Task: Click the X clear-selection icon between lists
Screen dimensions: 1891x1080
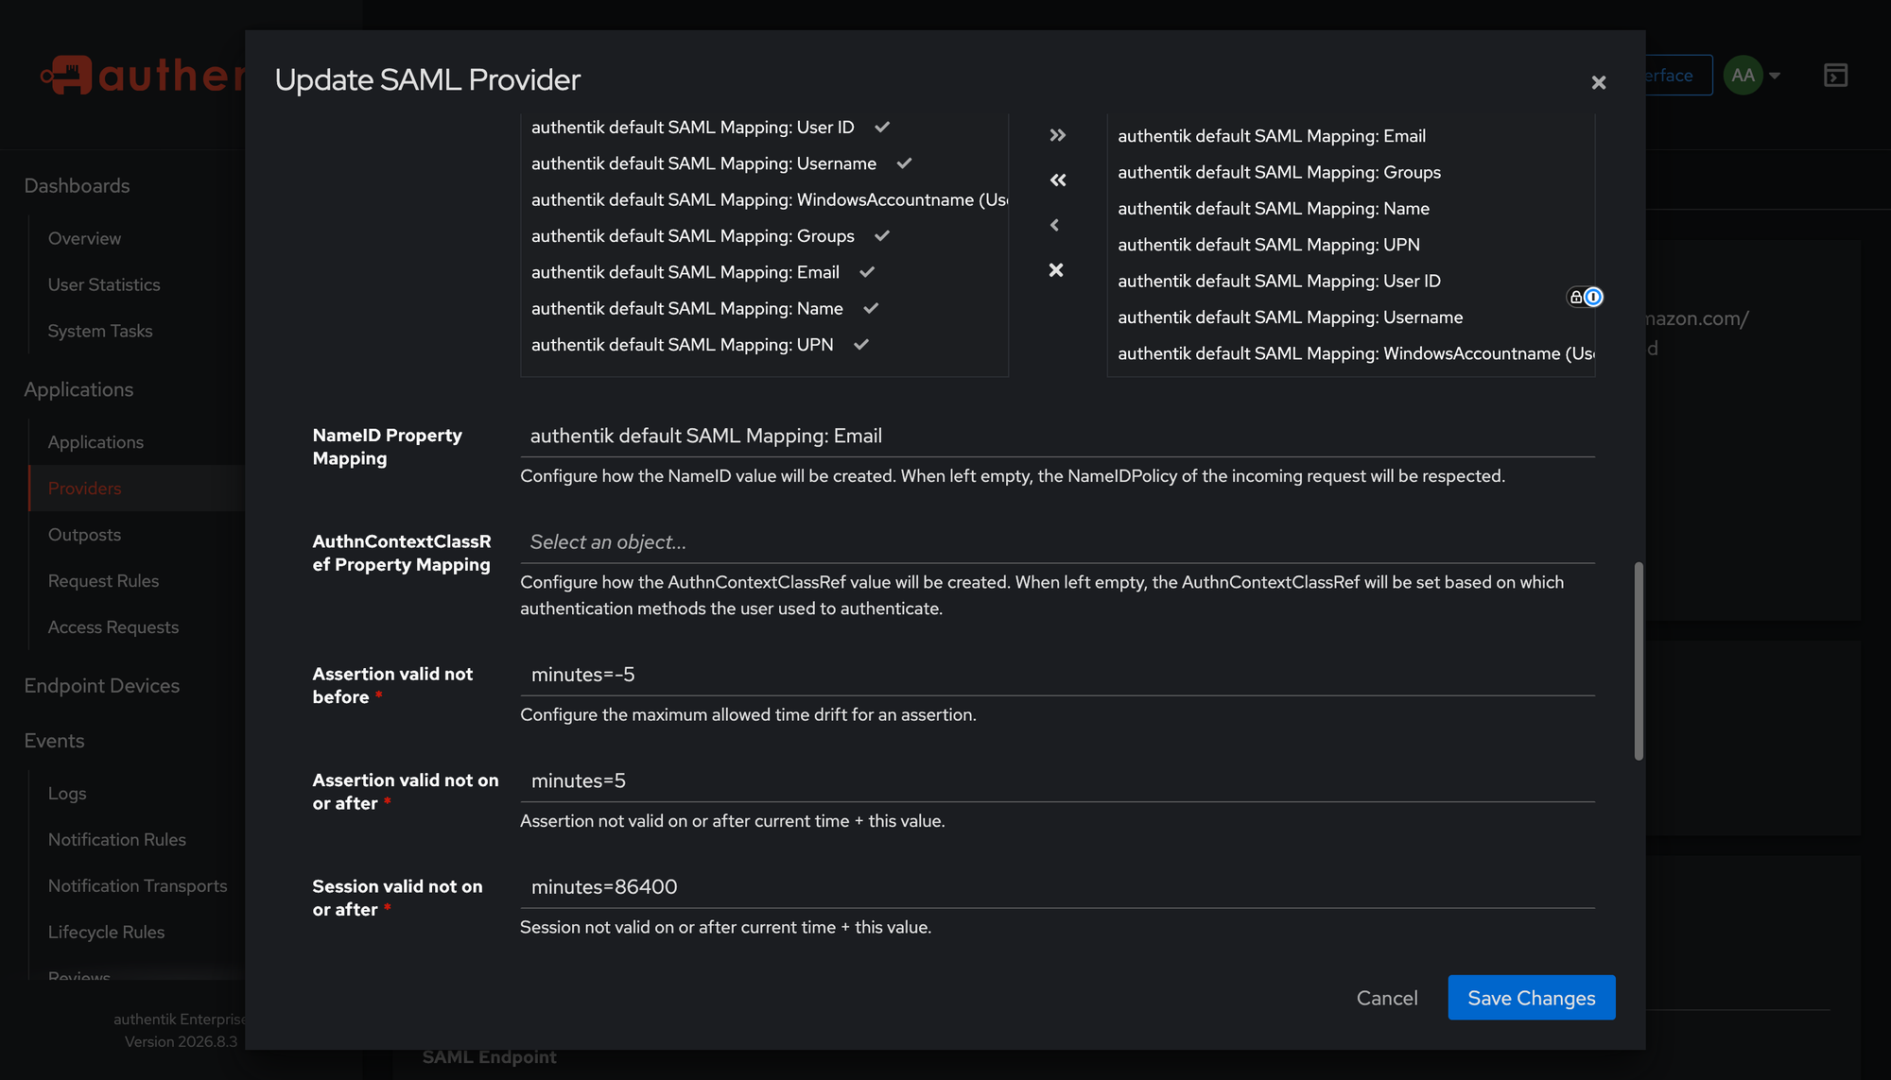Action: (x=1056, y=270)
